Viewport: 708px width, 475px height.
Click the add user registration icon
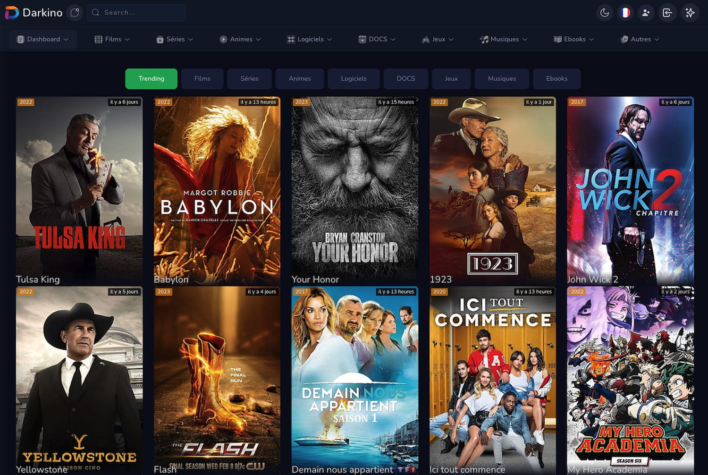[646, 13]
